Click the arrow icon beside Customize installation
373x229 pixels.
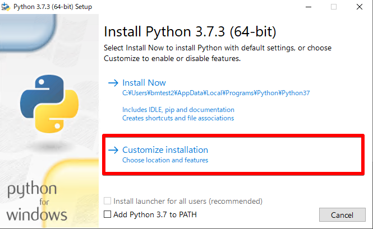[114, 150]
